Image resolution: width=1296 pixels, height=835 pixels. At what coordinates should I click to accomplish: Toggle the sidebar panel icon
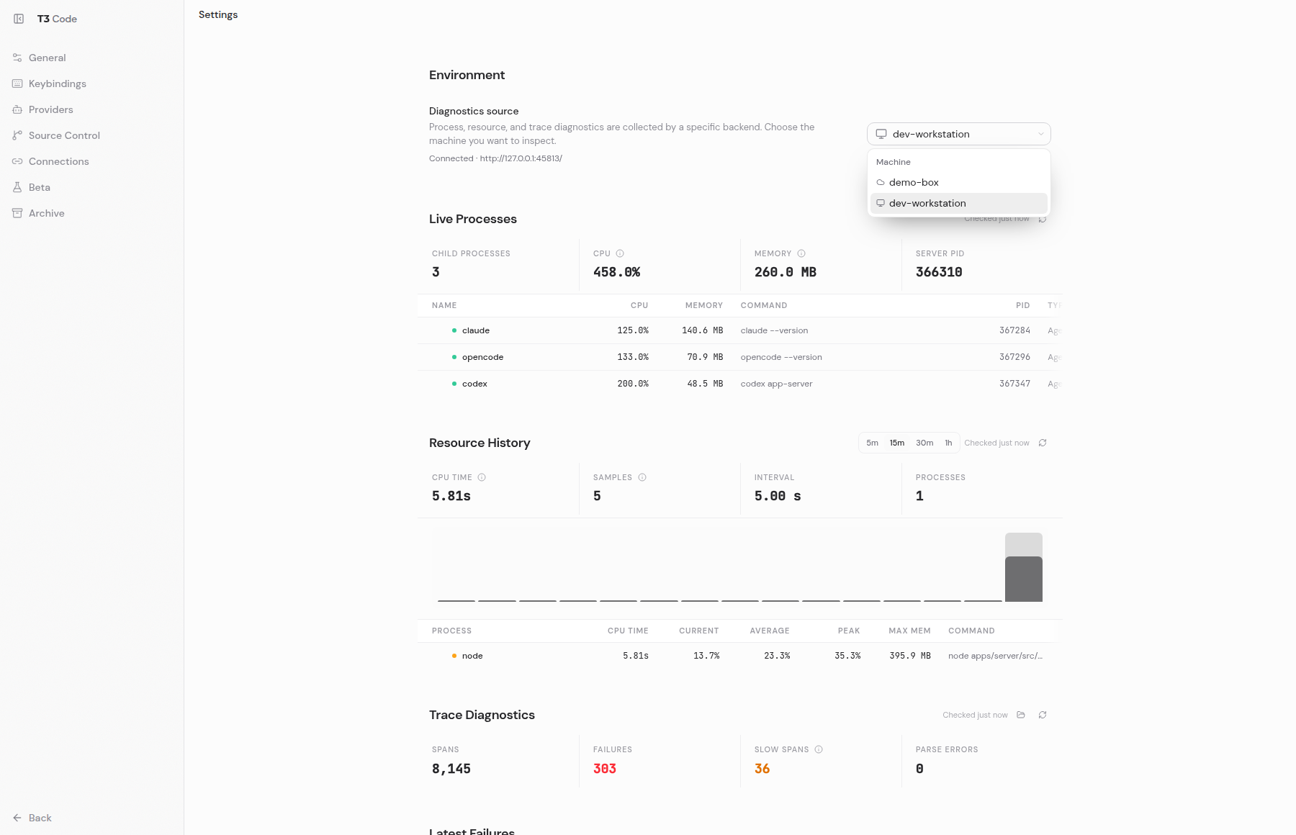tap(19, 19)
